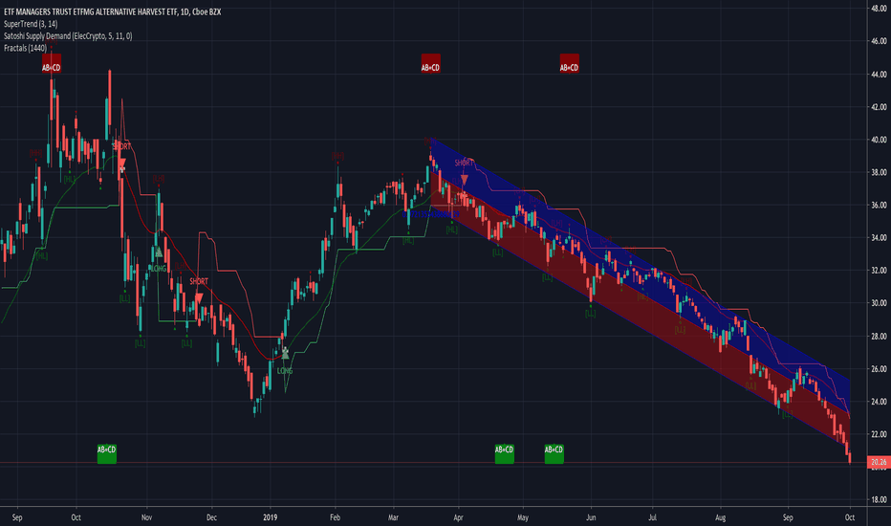Click the [LL] fractal label below June low
The image size is (891, 526).
pos(591,314)
